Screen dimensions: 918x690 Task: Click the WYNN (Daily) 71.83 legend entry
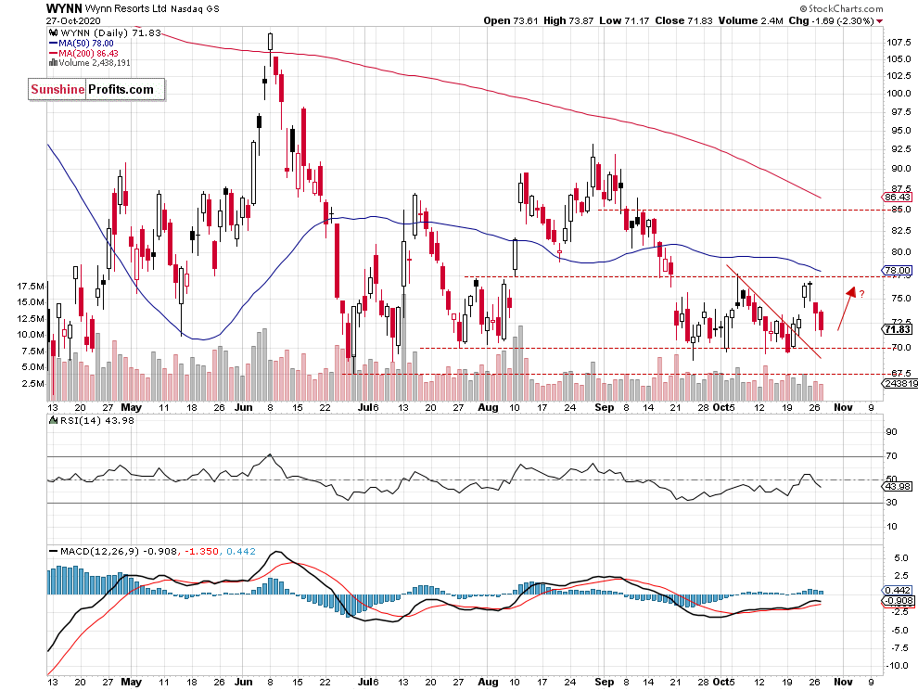pyautogui.click(x=110, y=32)
